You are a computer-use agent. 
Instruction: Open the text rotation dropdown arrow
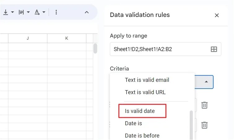pos(44,12)
